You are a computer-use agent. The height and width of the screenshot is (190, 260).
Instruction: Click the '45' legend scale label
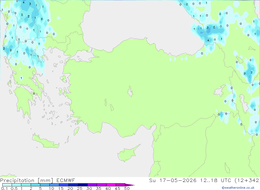[118, 188]
